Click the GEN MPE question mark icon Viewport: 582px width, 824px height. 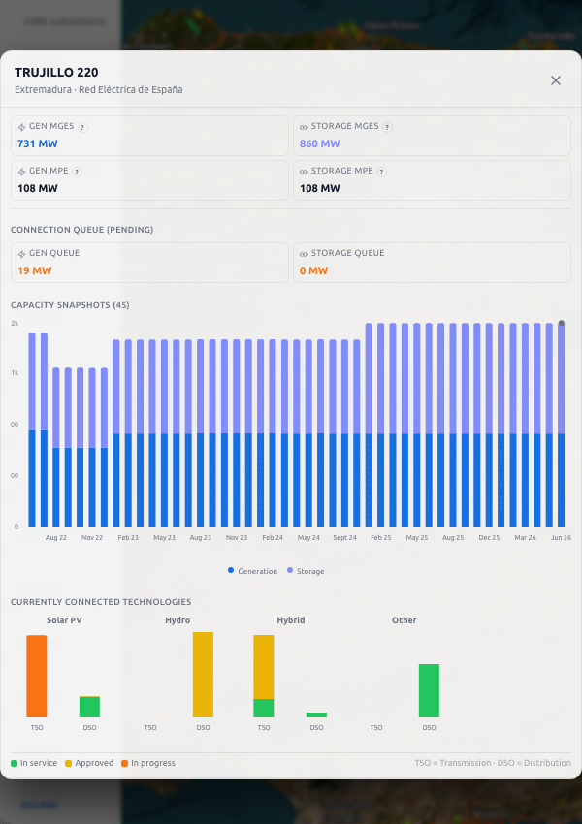point(77,172)
